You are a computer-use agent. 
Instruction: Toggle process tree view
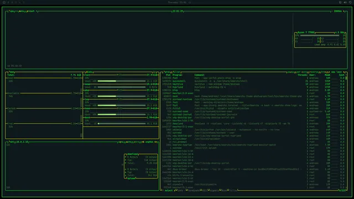click(x=324, y=72)
